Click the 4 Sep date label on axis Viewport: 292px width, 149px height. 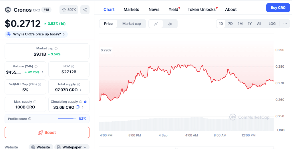click(163, 135)
